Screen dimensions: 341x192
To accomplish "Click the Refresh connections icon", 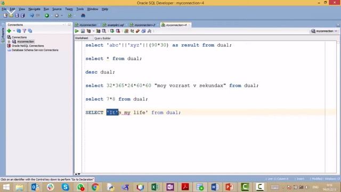I will (x=19, y=31).
